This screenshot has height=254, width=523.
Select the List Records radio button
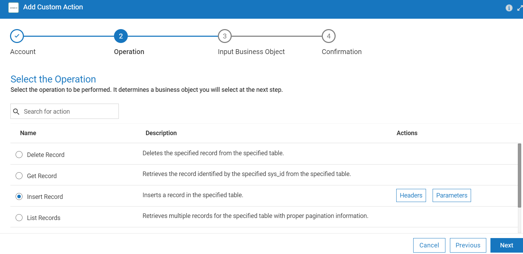click(x=19, y=218)
